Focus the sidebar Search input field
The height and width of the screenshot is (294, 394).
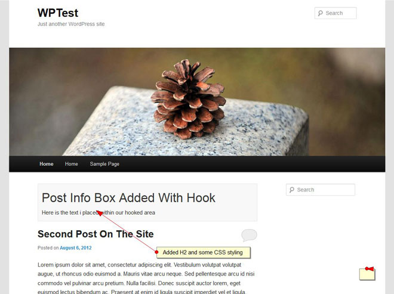[321, 190]
